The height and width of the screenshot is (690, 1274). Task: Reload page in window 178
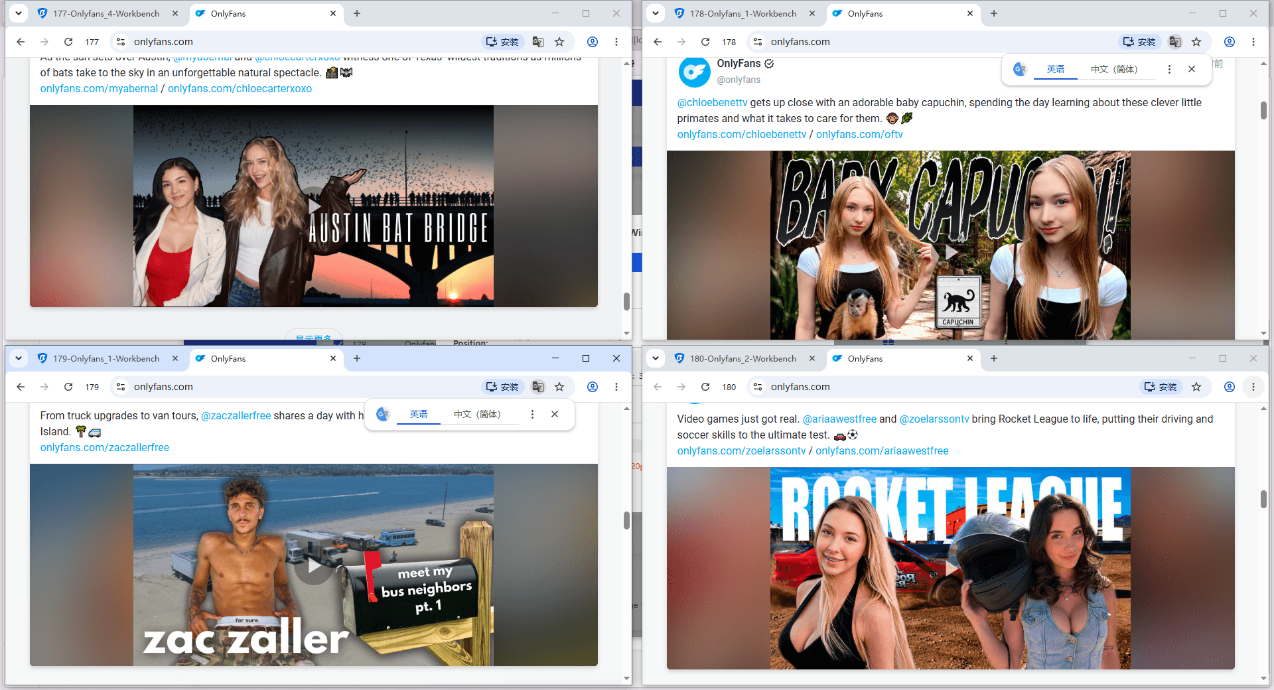click(705, 42)
